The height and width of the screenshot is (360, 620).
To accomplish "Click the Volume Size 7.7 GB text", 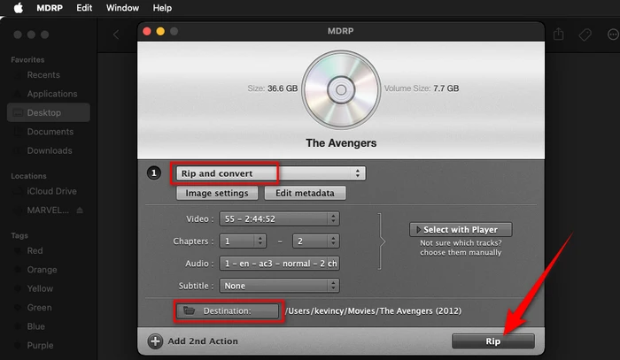I will point(422,88).
